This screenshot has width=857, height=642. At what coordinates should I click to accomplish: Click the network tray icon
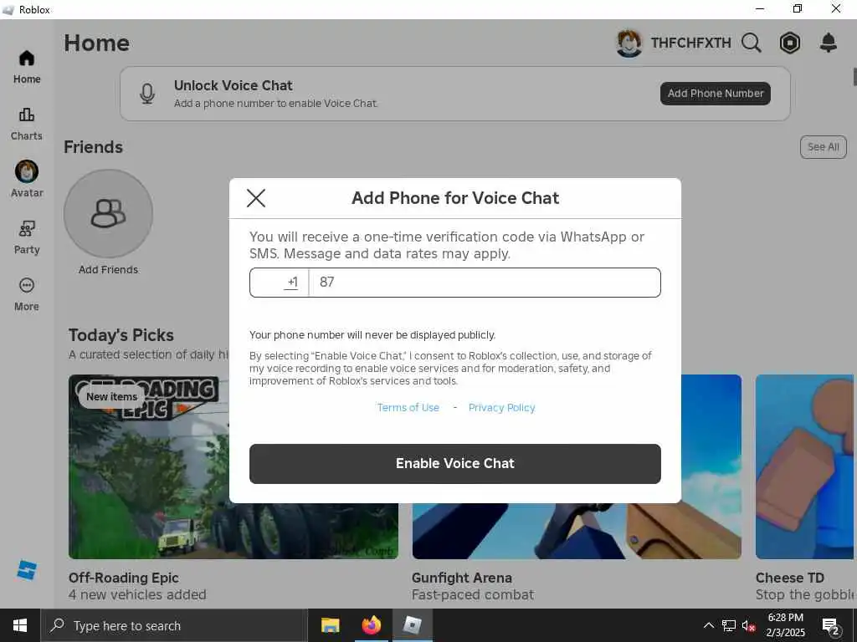click(x=729, y=625)
